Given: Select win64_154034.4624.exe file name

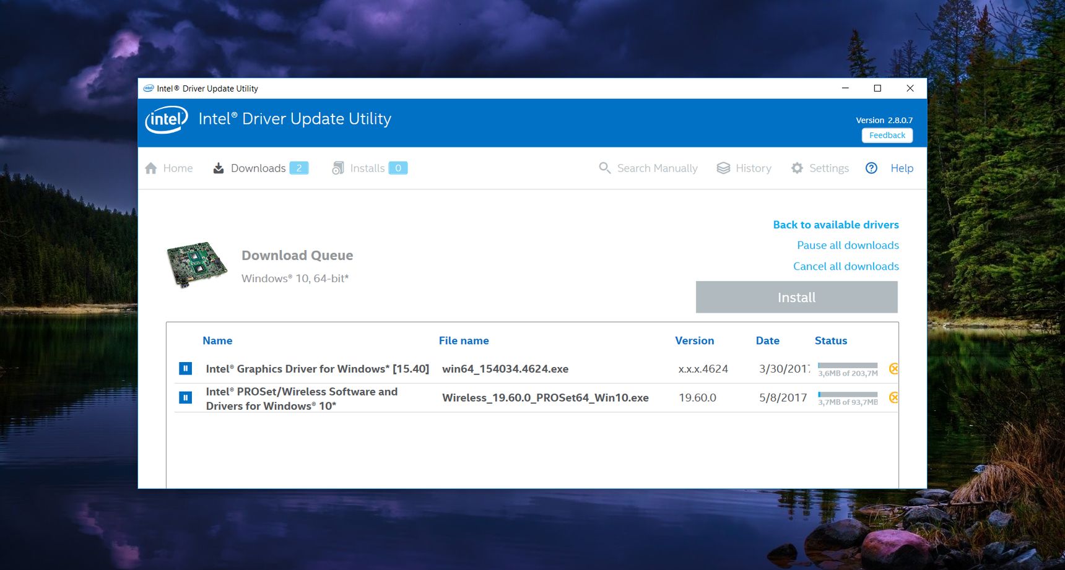Looking at the screenshot, I should (505, 369).
